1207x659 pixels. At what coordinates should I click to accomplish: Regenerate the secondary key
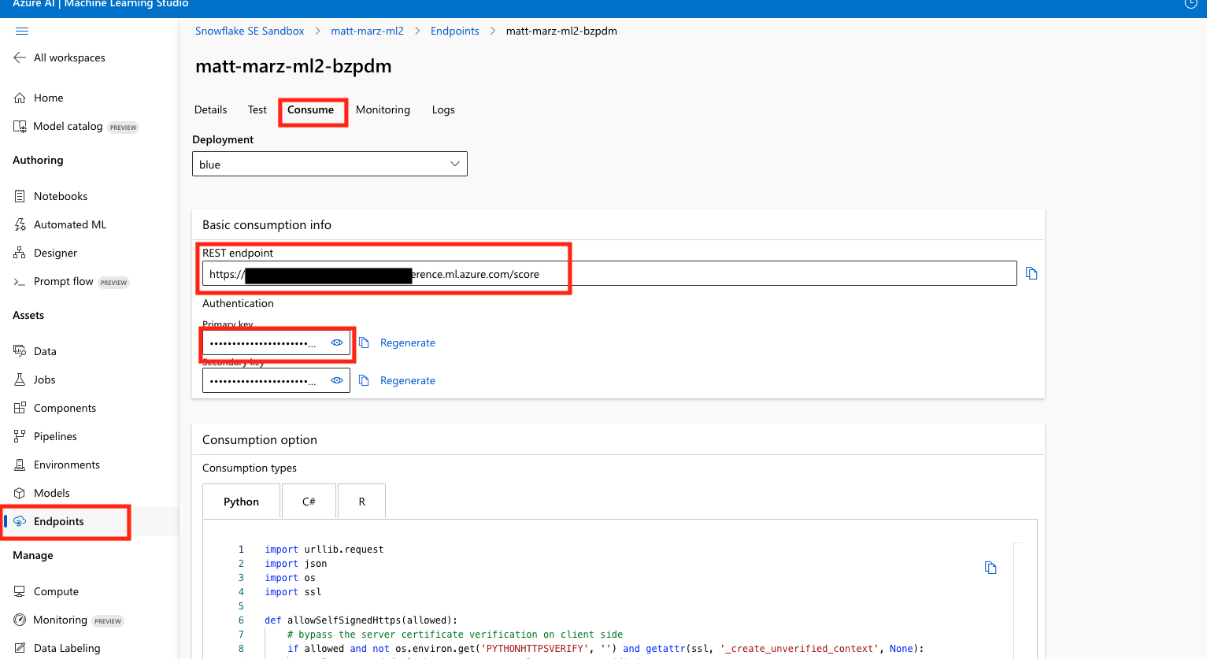click(x=407, y=380)
